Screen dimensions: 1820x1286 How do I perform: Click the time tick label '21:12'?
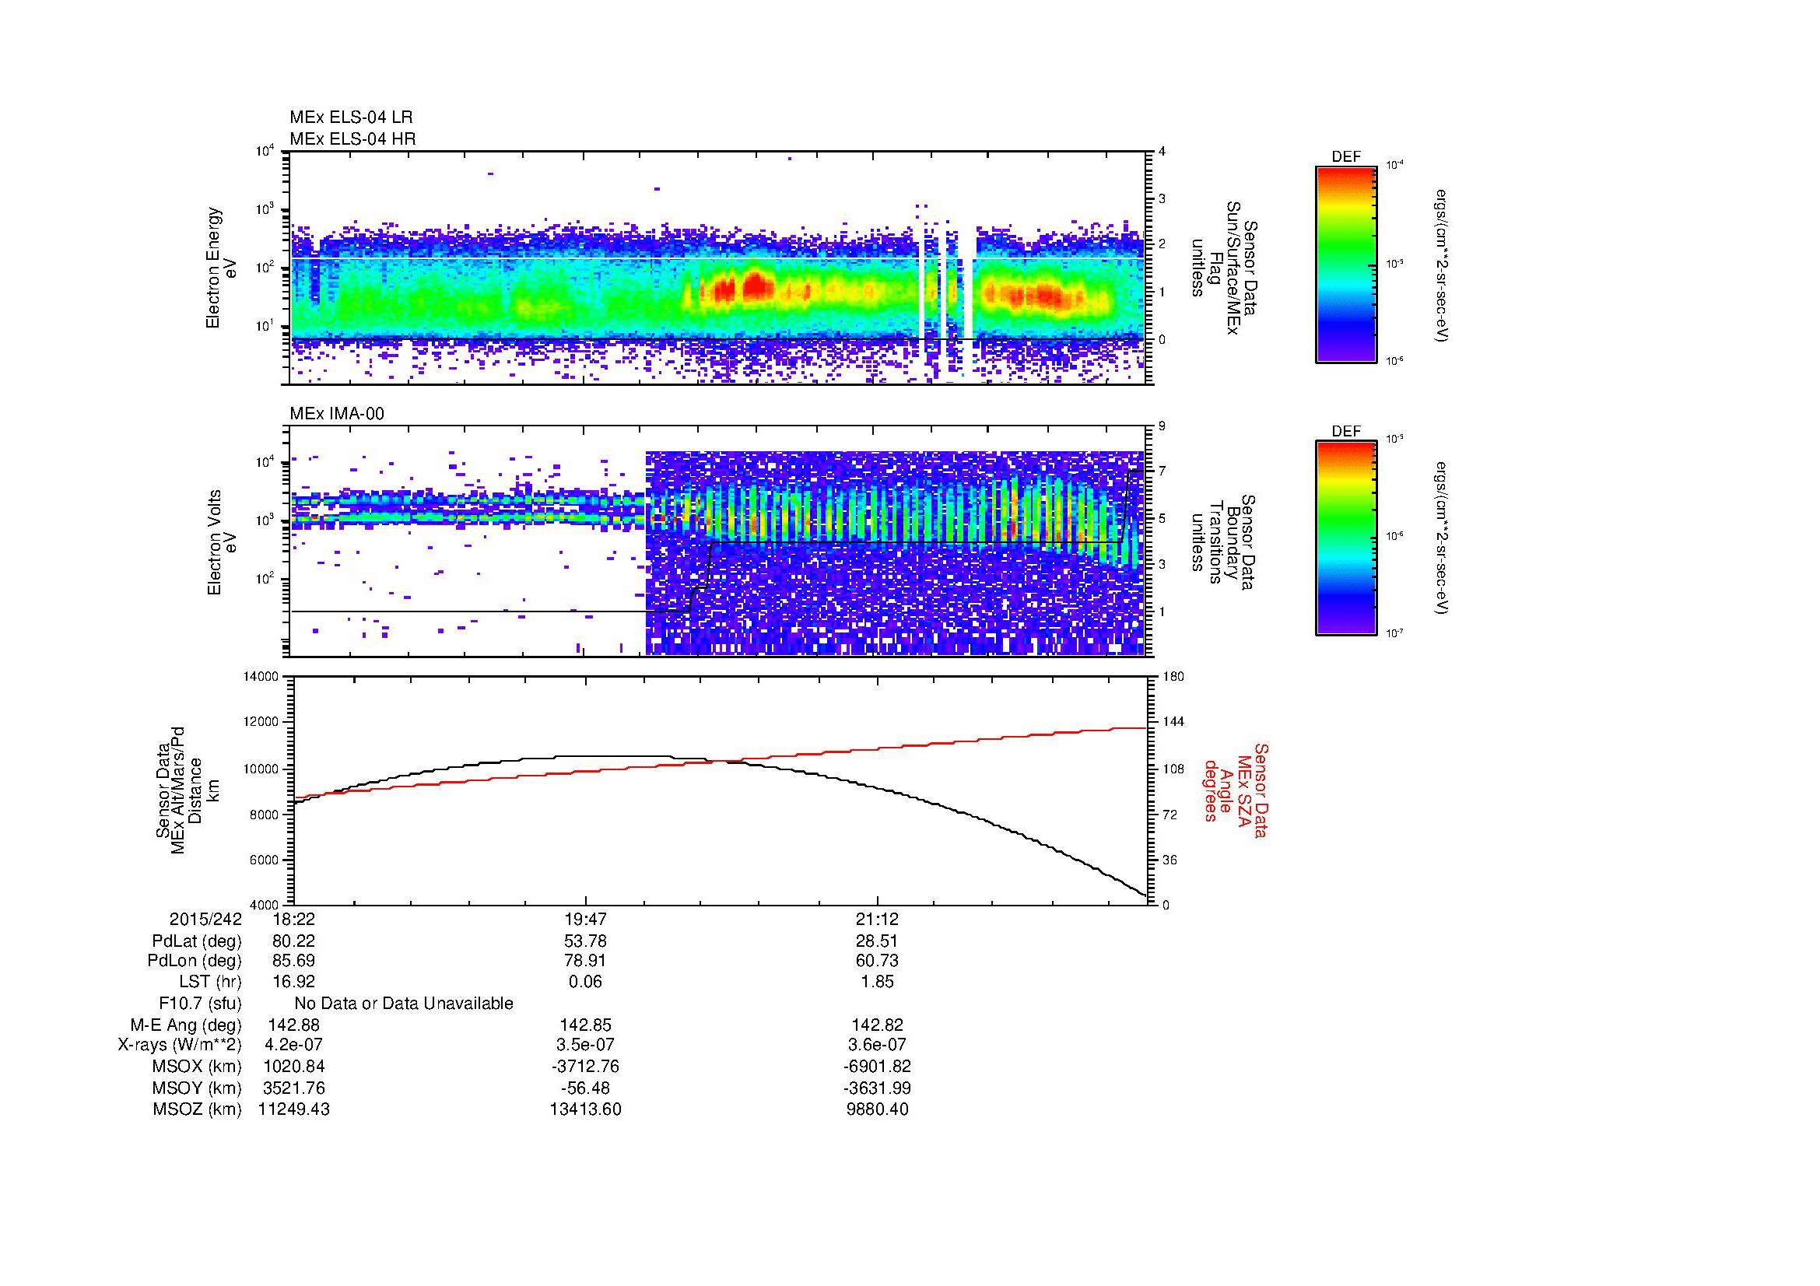point(877,920)
